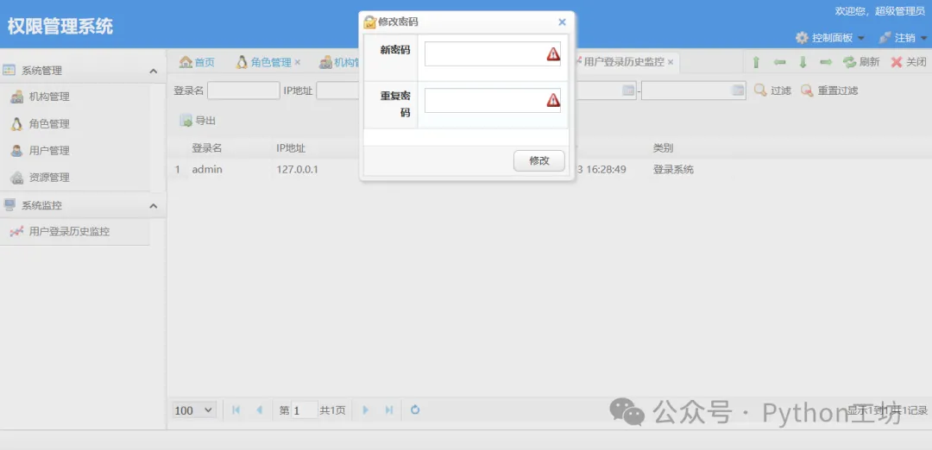Open calendar picker of end date field
This screenshot has width=932, height=450.
coord(738,91)
